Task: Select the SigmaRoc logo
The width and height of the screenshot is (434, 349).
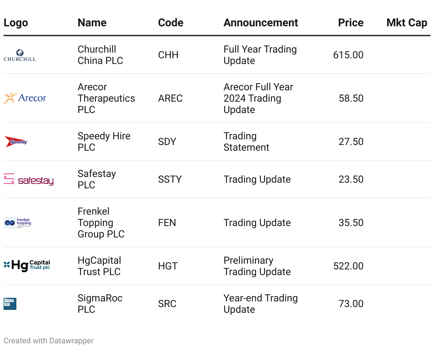Action: [10, 304]
